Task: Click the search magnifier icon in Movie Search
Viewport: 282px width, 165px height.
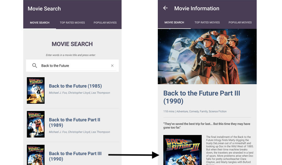Action: (x=34, y=65)
